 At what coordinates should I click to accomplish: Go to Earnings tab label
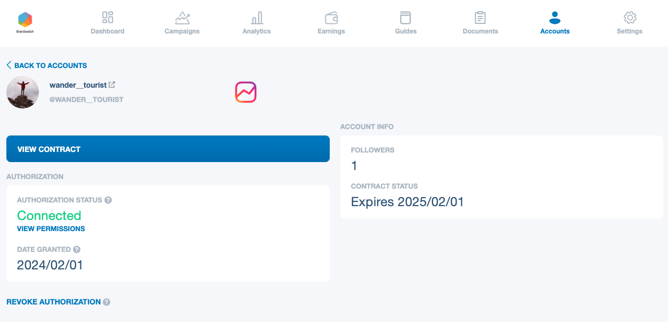click(331, 31)
